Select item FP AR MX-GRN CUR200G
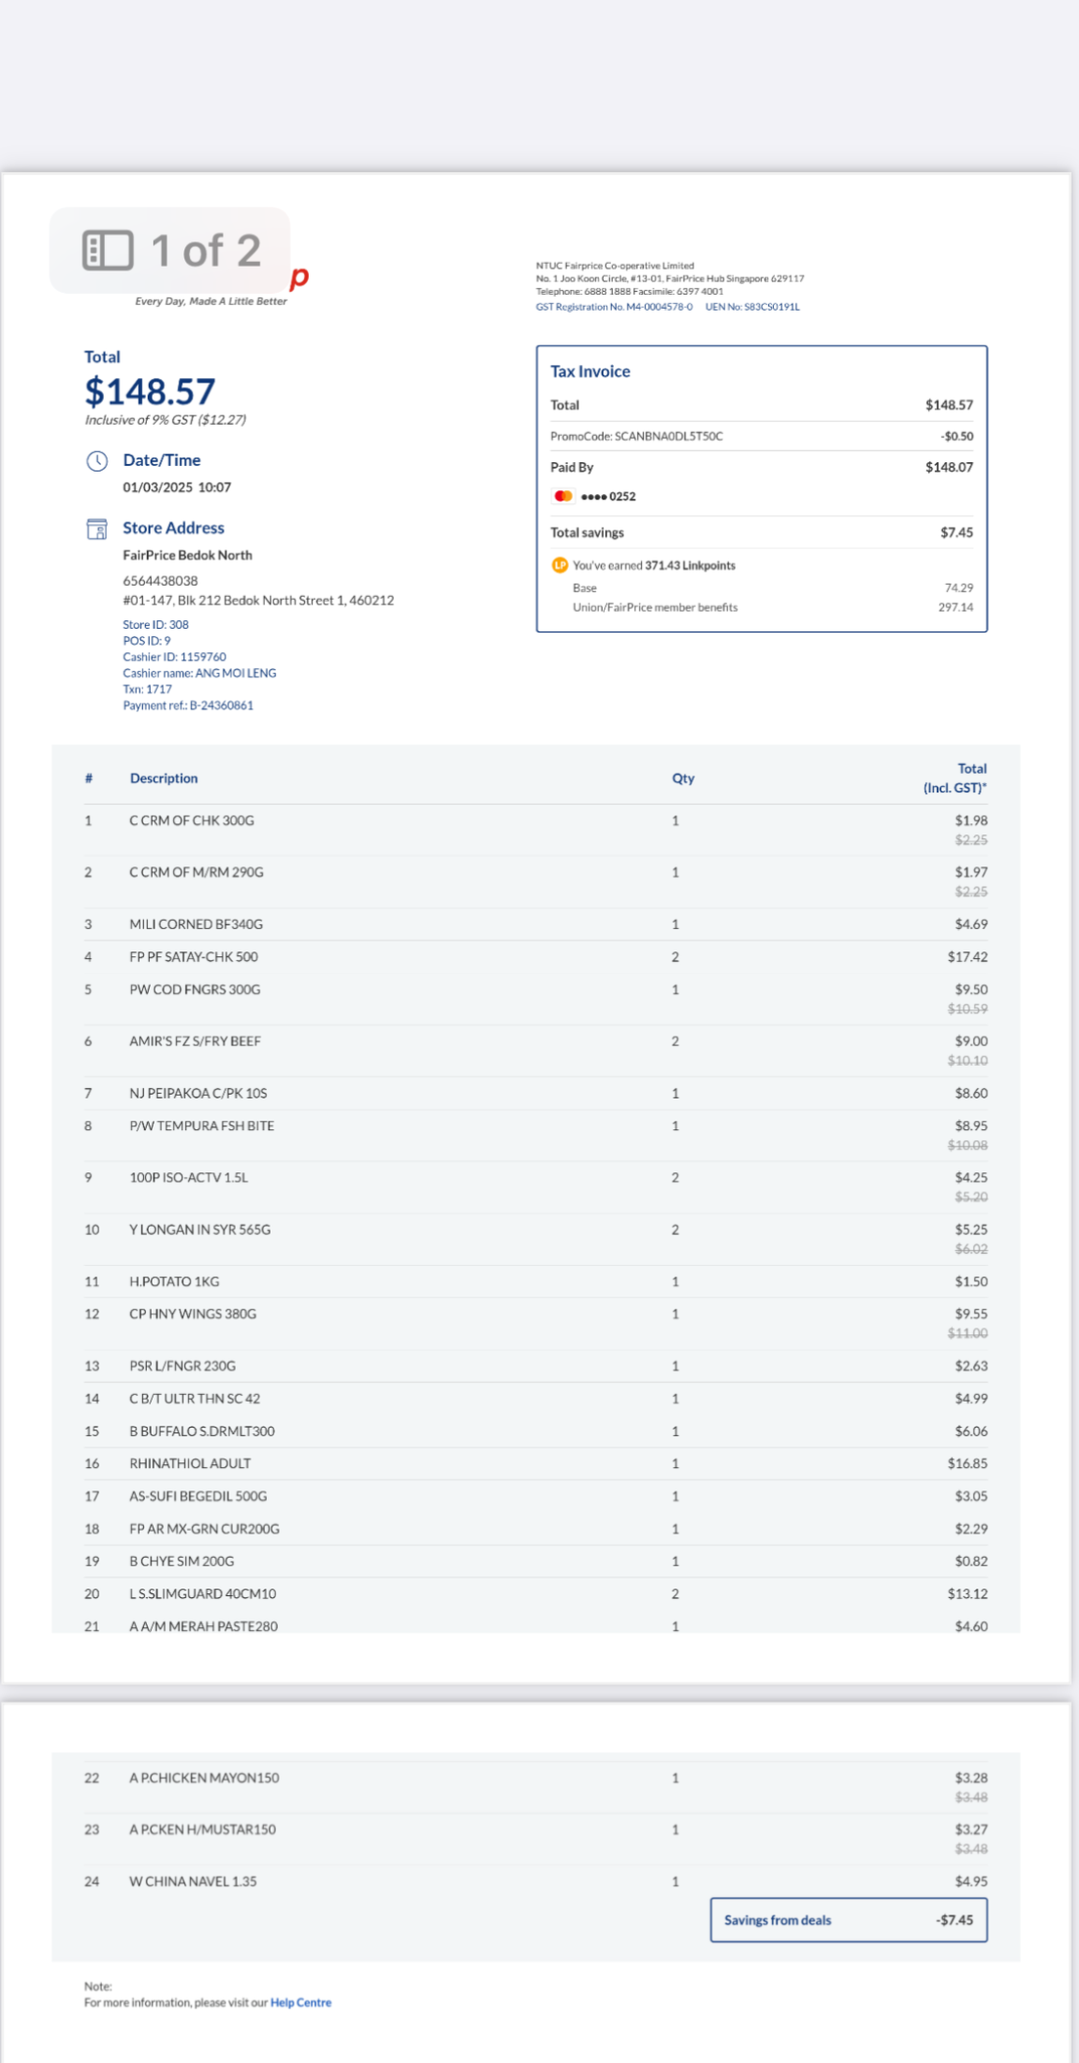 [204, 1529]
